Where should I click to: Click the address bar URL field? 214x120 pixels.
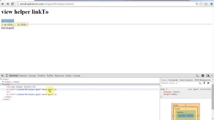click(x=105, y=4)
